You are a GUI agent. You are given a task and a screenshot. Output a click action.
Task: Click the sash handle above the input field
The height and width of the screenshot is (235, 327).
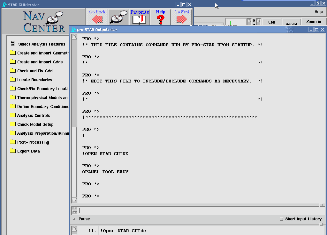(x=321, y=205)
